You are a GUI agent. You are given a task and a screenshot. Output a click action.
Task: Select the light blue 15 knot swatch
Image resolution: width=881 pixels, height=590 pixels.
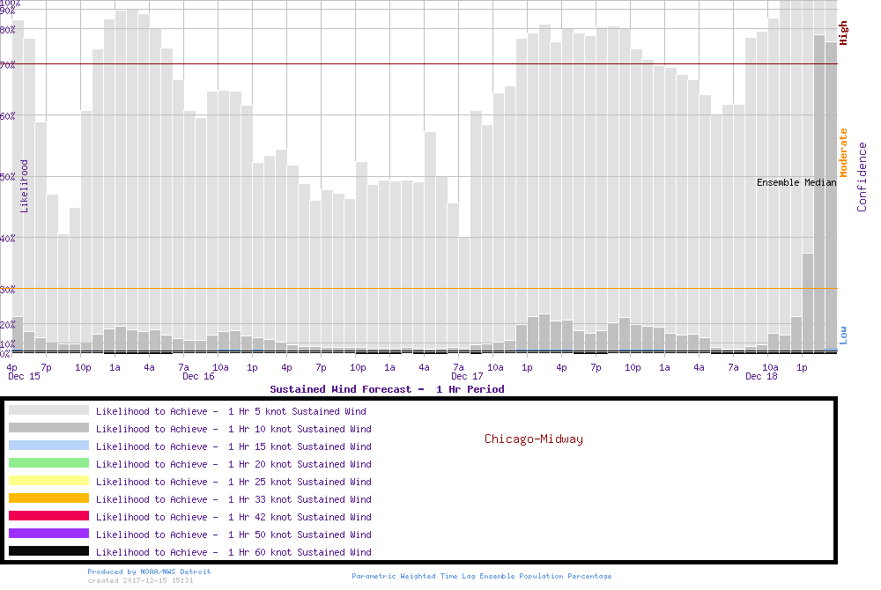click(48, 446)
